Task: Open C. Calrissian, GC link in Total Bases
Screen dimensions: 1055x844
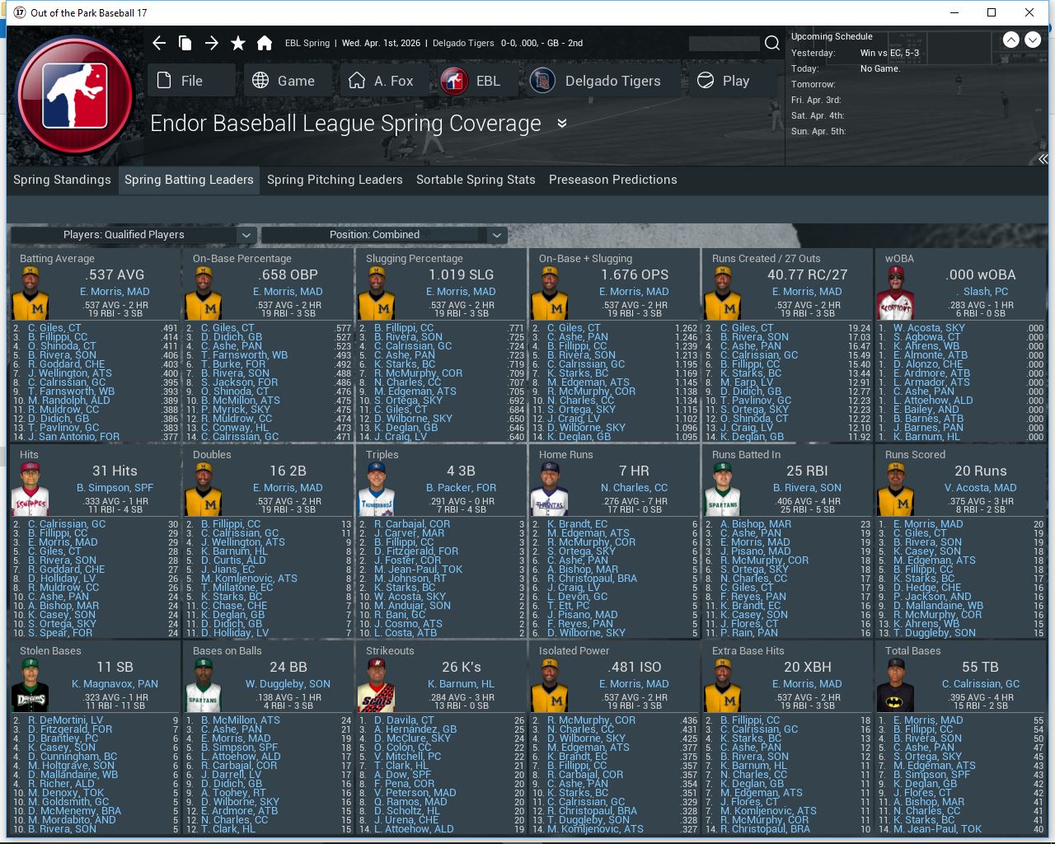Action: [980, 684]
